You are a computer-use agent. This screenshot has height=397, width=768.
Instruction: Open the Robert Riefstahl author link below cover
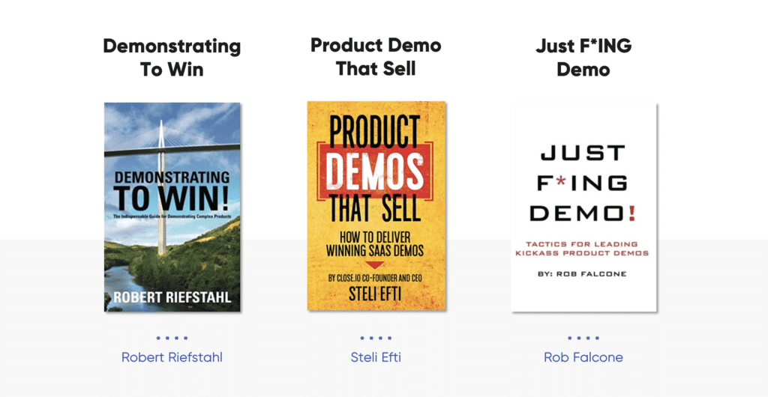[x=172, y=357]
